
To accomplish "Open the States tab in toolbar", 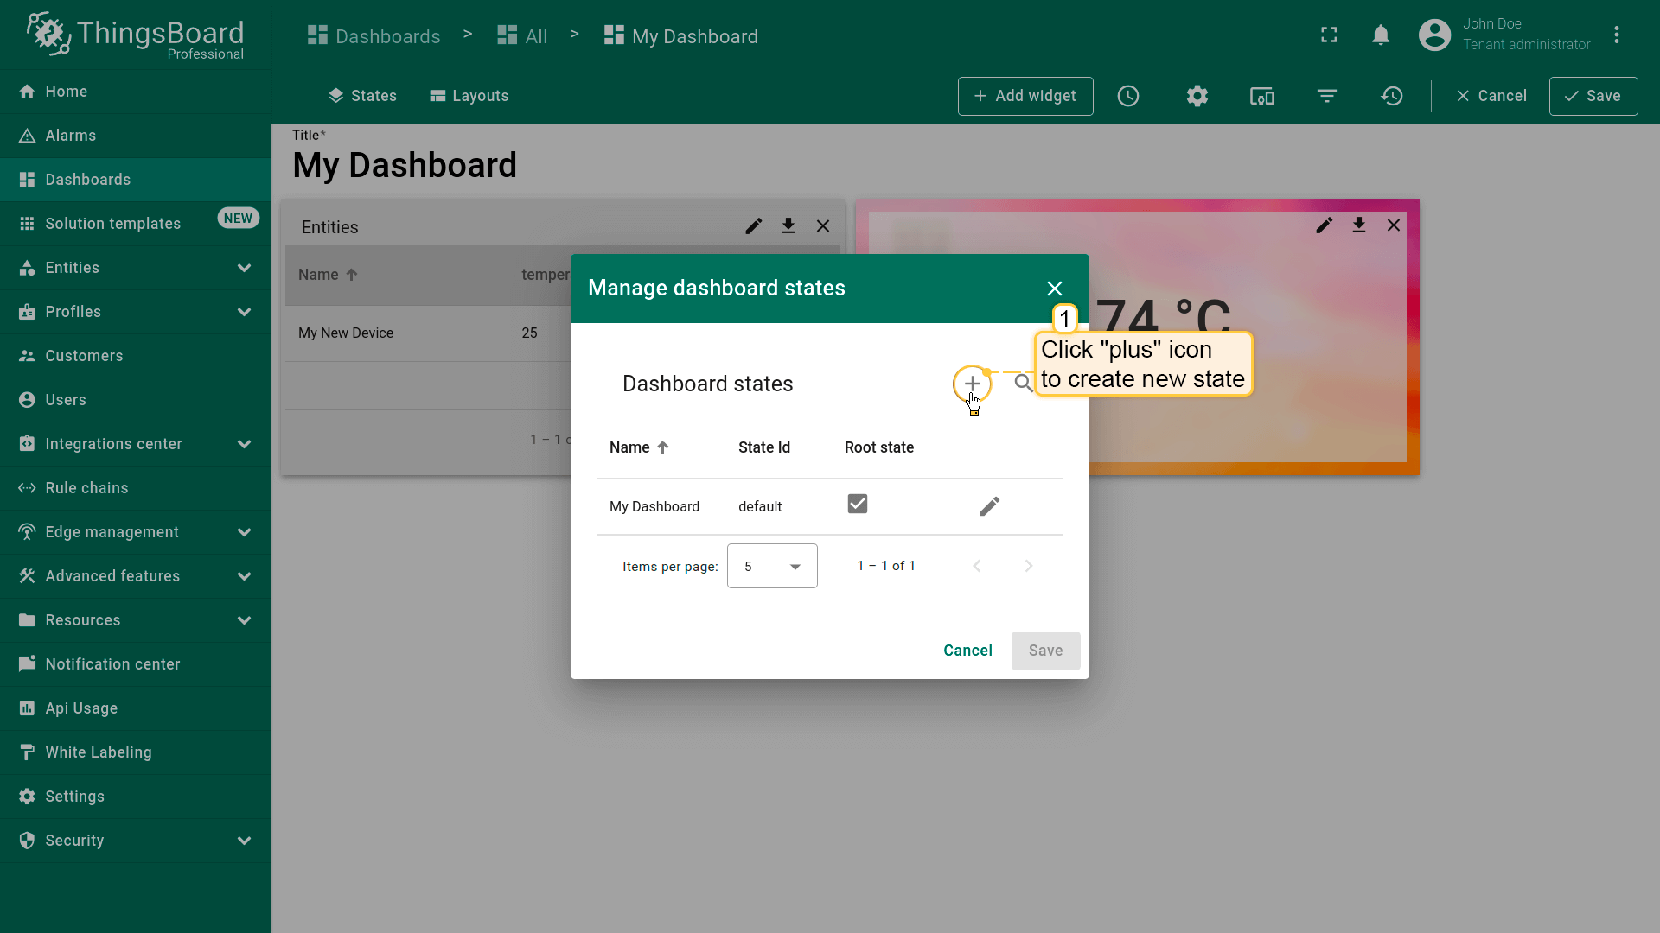I will pos(362,96).
